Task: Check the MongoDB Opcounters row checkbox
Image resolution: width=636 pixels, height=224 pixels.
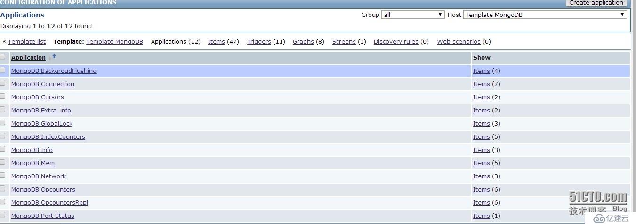Action: click(x=3, y=188)
